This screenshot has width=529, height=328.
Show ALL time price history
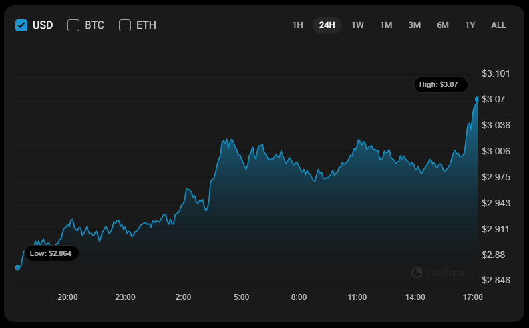(x=498, y=25)
